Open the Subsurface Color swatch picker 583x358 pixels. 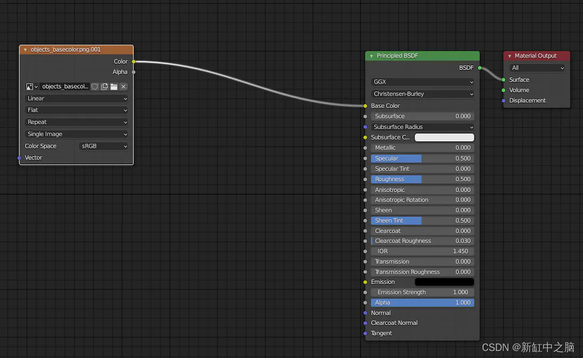click(444, 137)
